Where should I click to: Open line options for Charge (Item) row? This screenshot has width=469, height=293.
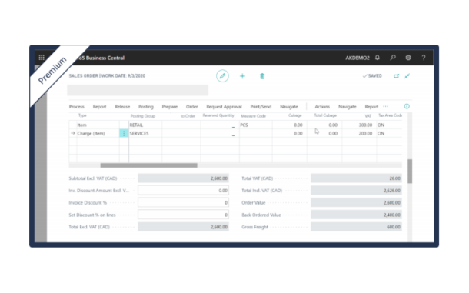pyautogui.click(x=124, y=133)
